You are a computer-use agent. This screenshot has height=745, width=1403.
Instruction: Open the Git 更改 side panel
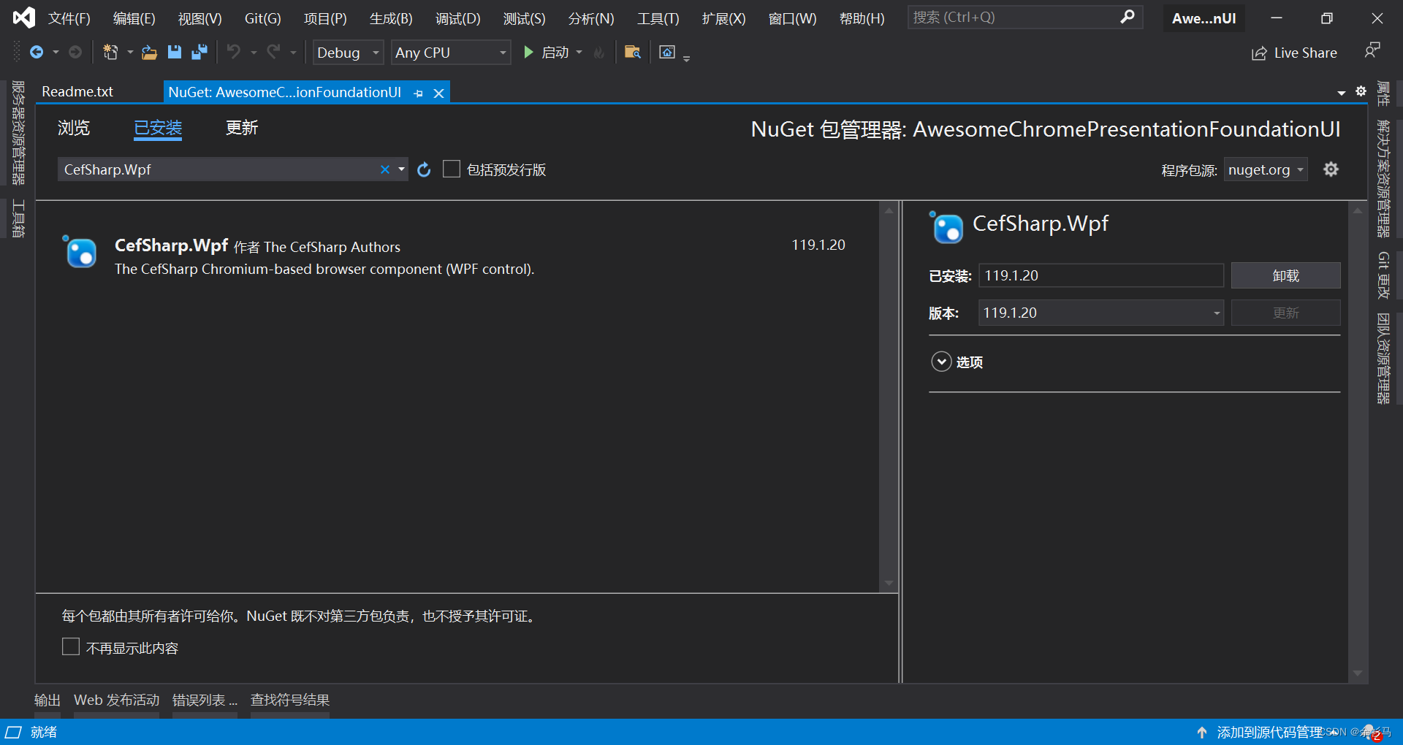click(1383, 275)
